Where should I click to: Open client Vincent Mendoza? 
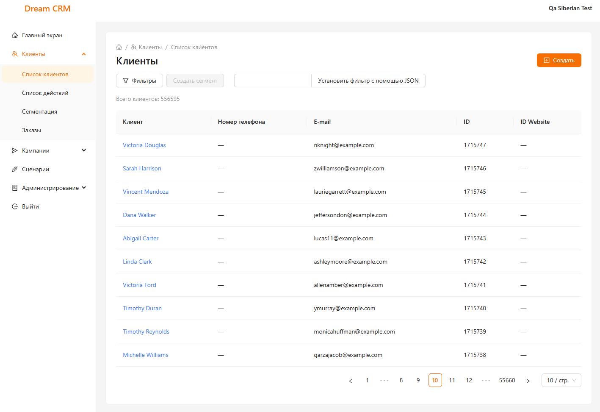[146, 192]
